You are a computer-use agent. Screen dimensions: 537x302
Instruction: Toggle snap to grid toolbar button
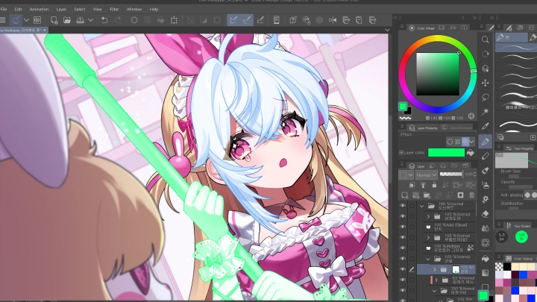coord(260,20)
